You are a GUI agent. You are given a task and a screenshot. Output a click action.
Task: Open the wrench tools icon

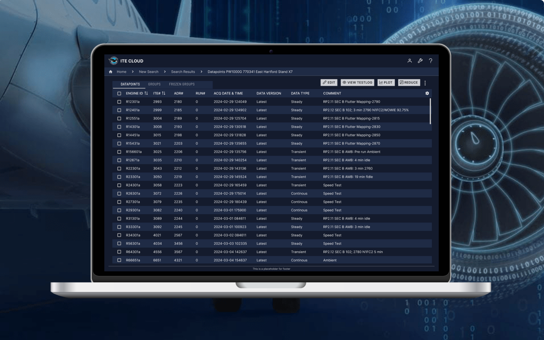pos(420,61)
